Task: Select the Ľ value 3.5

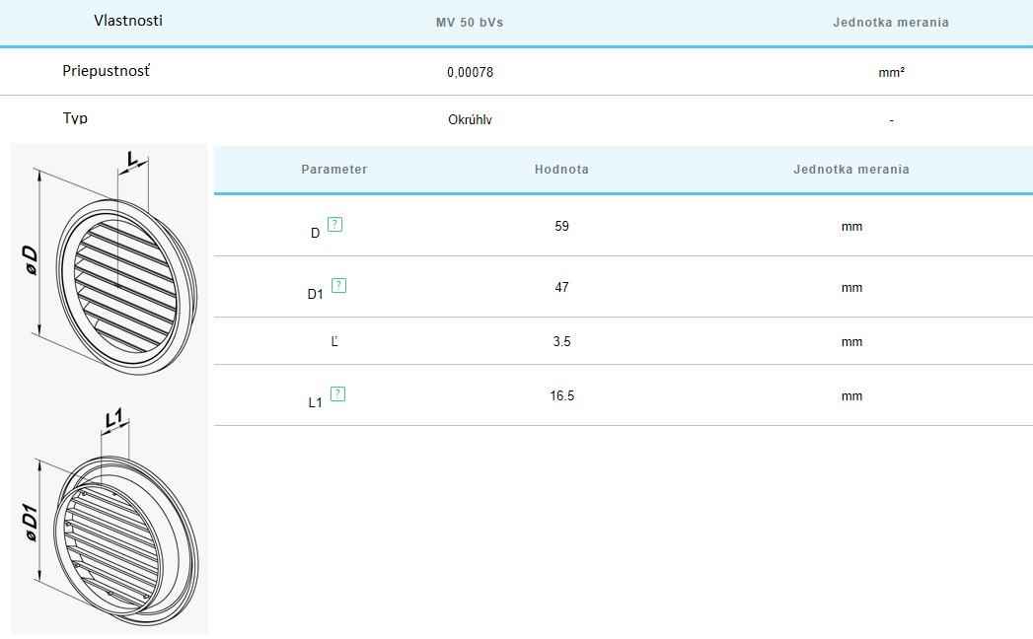Action: 562,341
